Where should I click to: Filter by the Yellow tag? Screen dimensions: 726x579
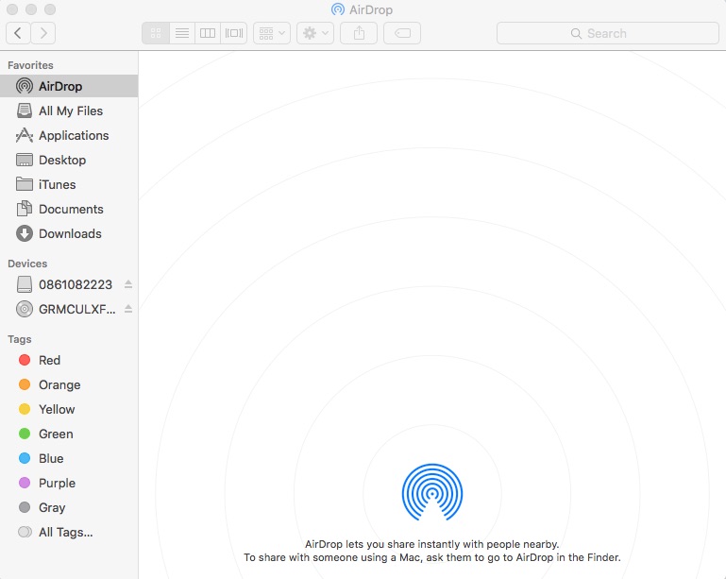pyautogui.click(x=69, y=409)
